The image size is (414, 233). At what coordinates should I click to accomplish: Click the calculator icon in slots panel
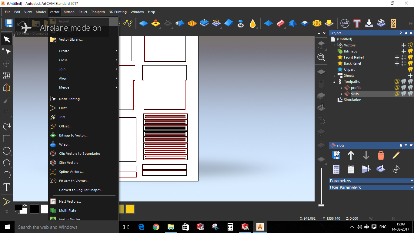point(336,169)
